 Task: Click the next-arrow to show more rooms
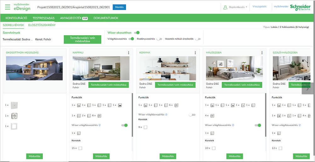[x=307, y=89]
